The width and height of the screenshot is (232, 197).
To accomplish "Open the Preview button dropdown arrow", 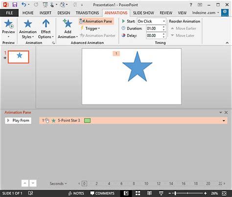I will [8, 37].
